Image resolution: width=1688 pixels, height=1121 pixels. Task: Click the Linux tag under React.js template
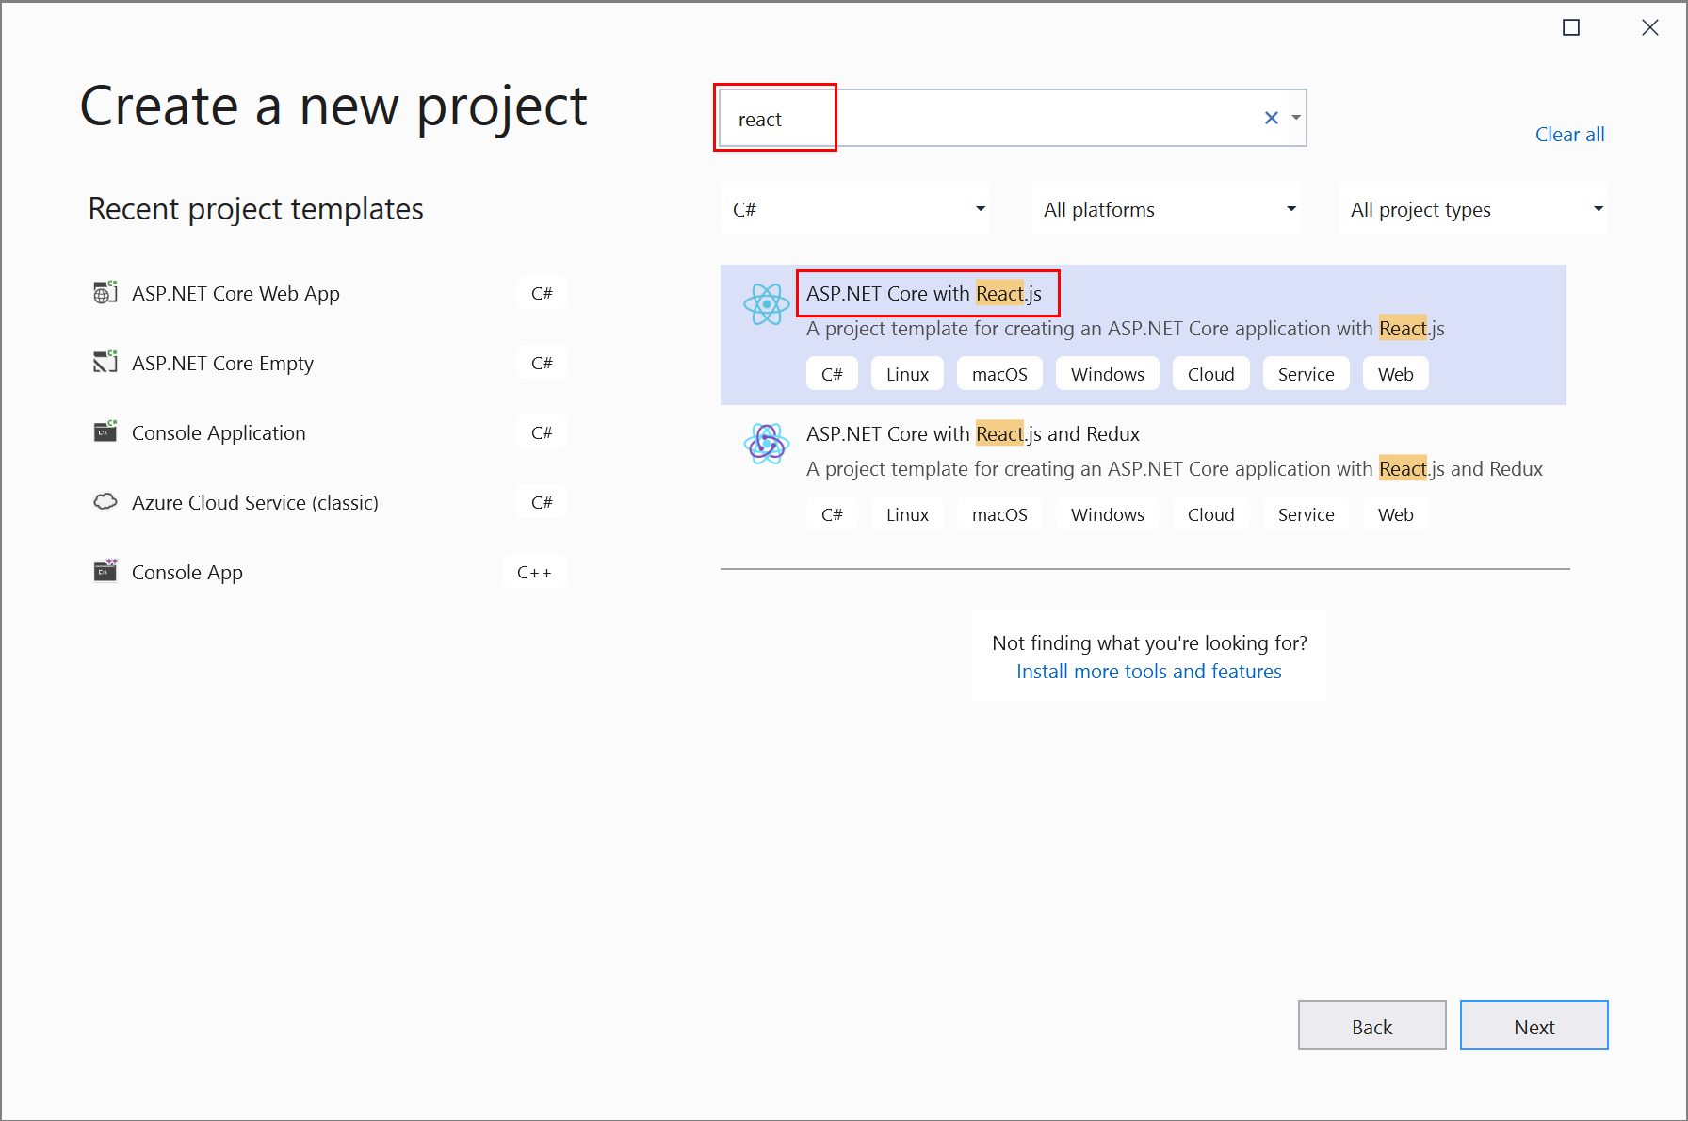906,373
